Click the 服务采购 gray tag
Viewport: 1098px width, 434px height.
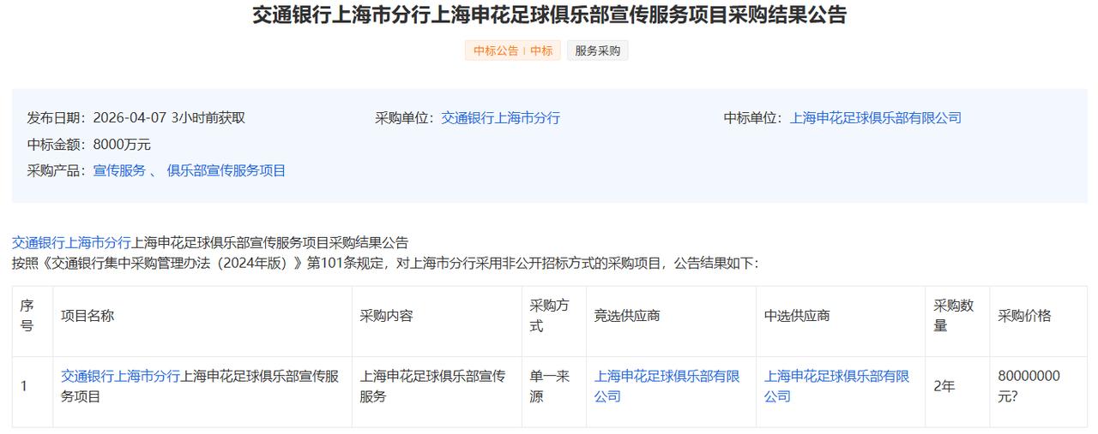[x=597, y=51]
